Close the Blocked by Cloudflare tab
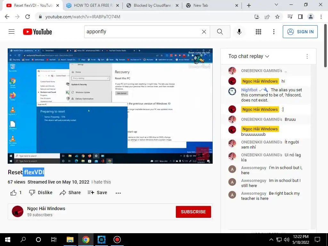This screenshot has height=246, width=328. pyautogui.click(x=177, y=6)
